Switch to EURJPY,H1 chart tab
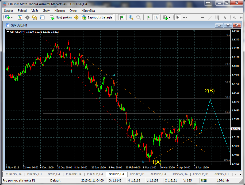 pos(35,174)
